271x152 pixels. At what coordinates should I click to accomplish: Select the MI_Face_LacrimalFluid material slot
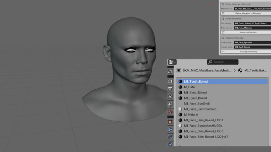pyautogui.click(x=200, y=109)
